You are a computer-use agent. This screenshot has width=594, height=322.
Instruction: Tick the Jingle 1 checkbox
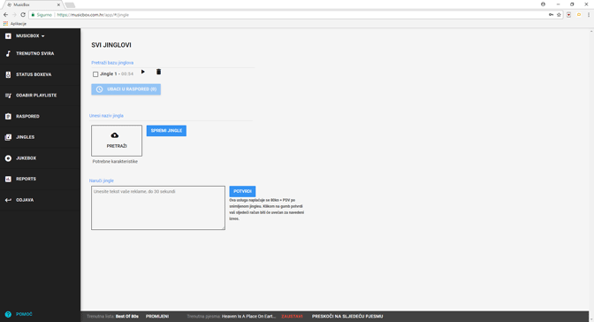pos(95,74)
